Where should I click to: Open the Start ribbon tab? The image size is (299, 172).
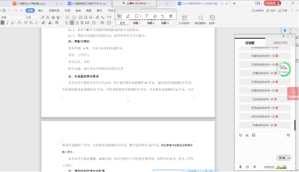[30, 10]
